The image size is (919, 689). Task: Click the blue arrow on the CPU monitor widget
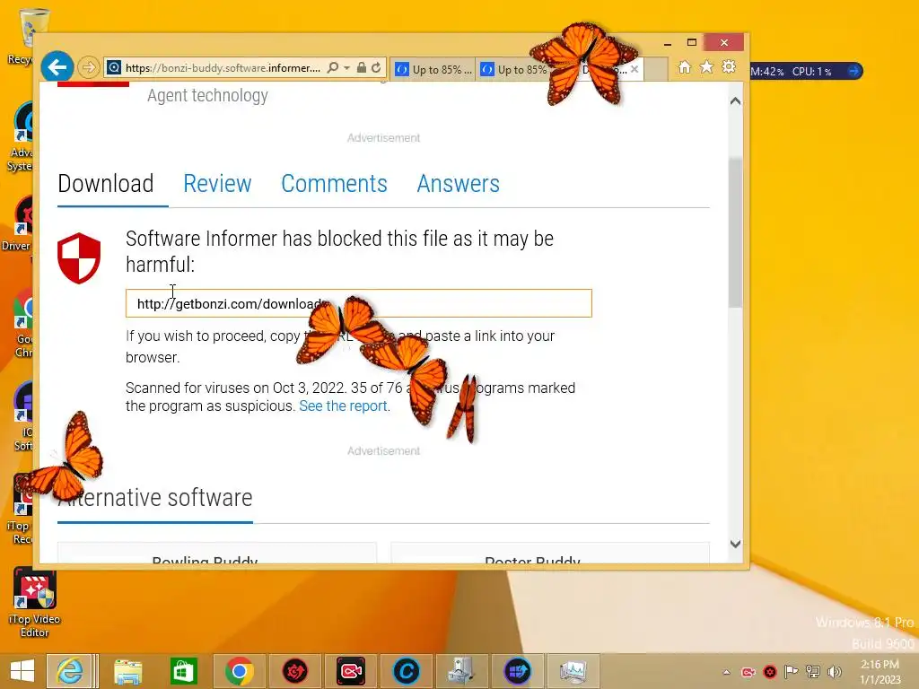click(854, 71)
